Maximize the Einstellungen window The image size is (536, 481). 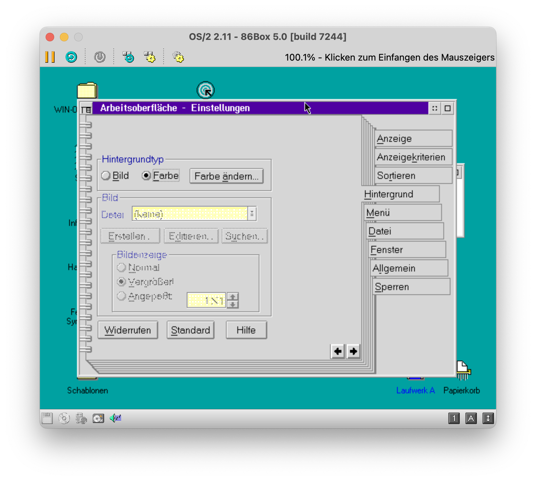pyautogui.click(x=448, y=108)
